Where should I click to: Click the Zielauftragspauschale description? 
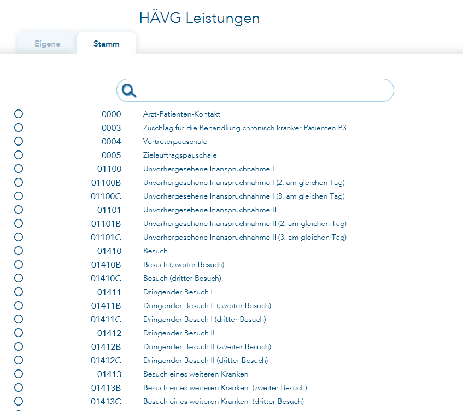(x=180, y=155)
